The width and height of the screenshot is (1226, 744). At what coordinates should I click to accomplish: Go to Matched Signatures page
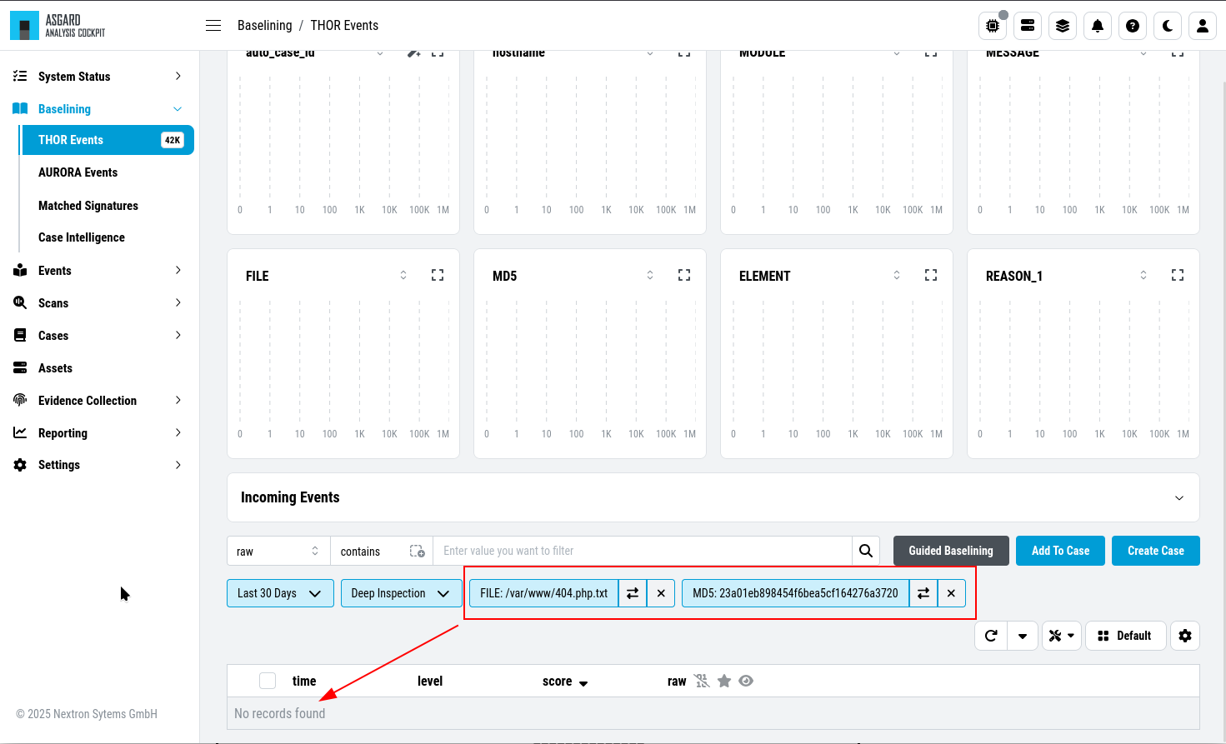click(88, 206)
